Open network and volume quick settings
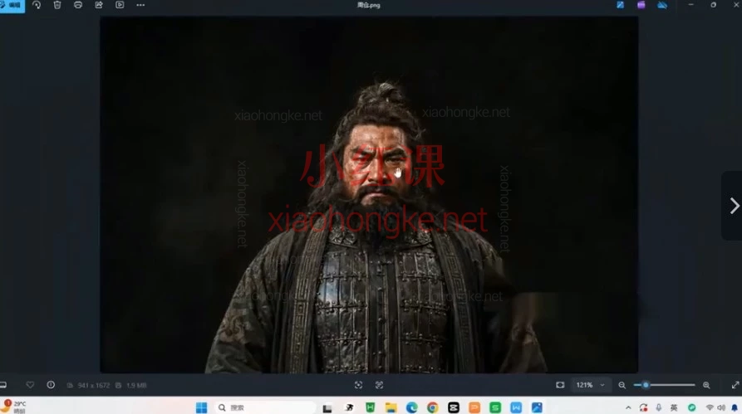Image resolution: width=742 pixels, height=414 pixels. click(715, 407)
